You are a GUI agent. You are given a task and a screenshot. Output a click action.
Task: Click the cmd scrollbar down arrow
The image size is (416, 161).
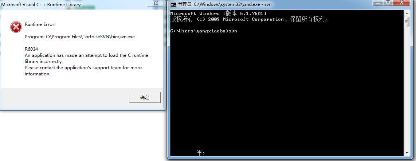(407, 153)
